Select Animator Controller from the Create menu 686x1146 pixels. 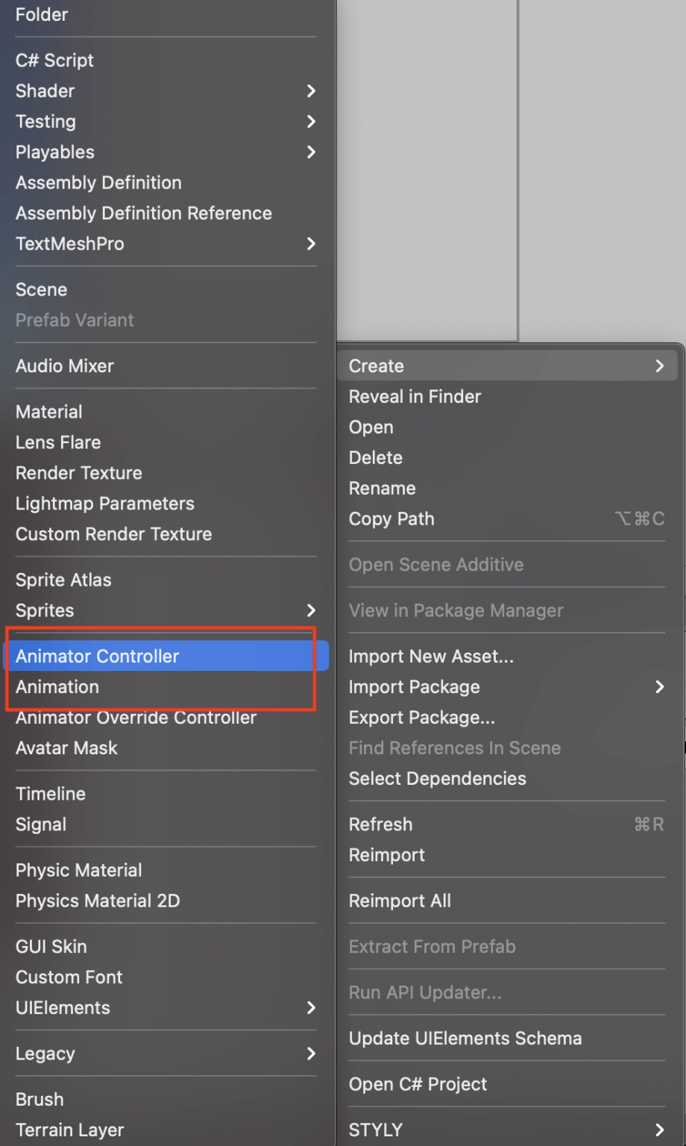click(98, 656)
